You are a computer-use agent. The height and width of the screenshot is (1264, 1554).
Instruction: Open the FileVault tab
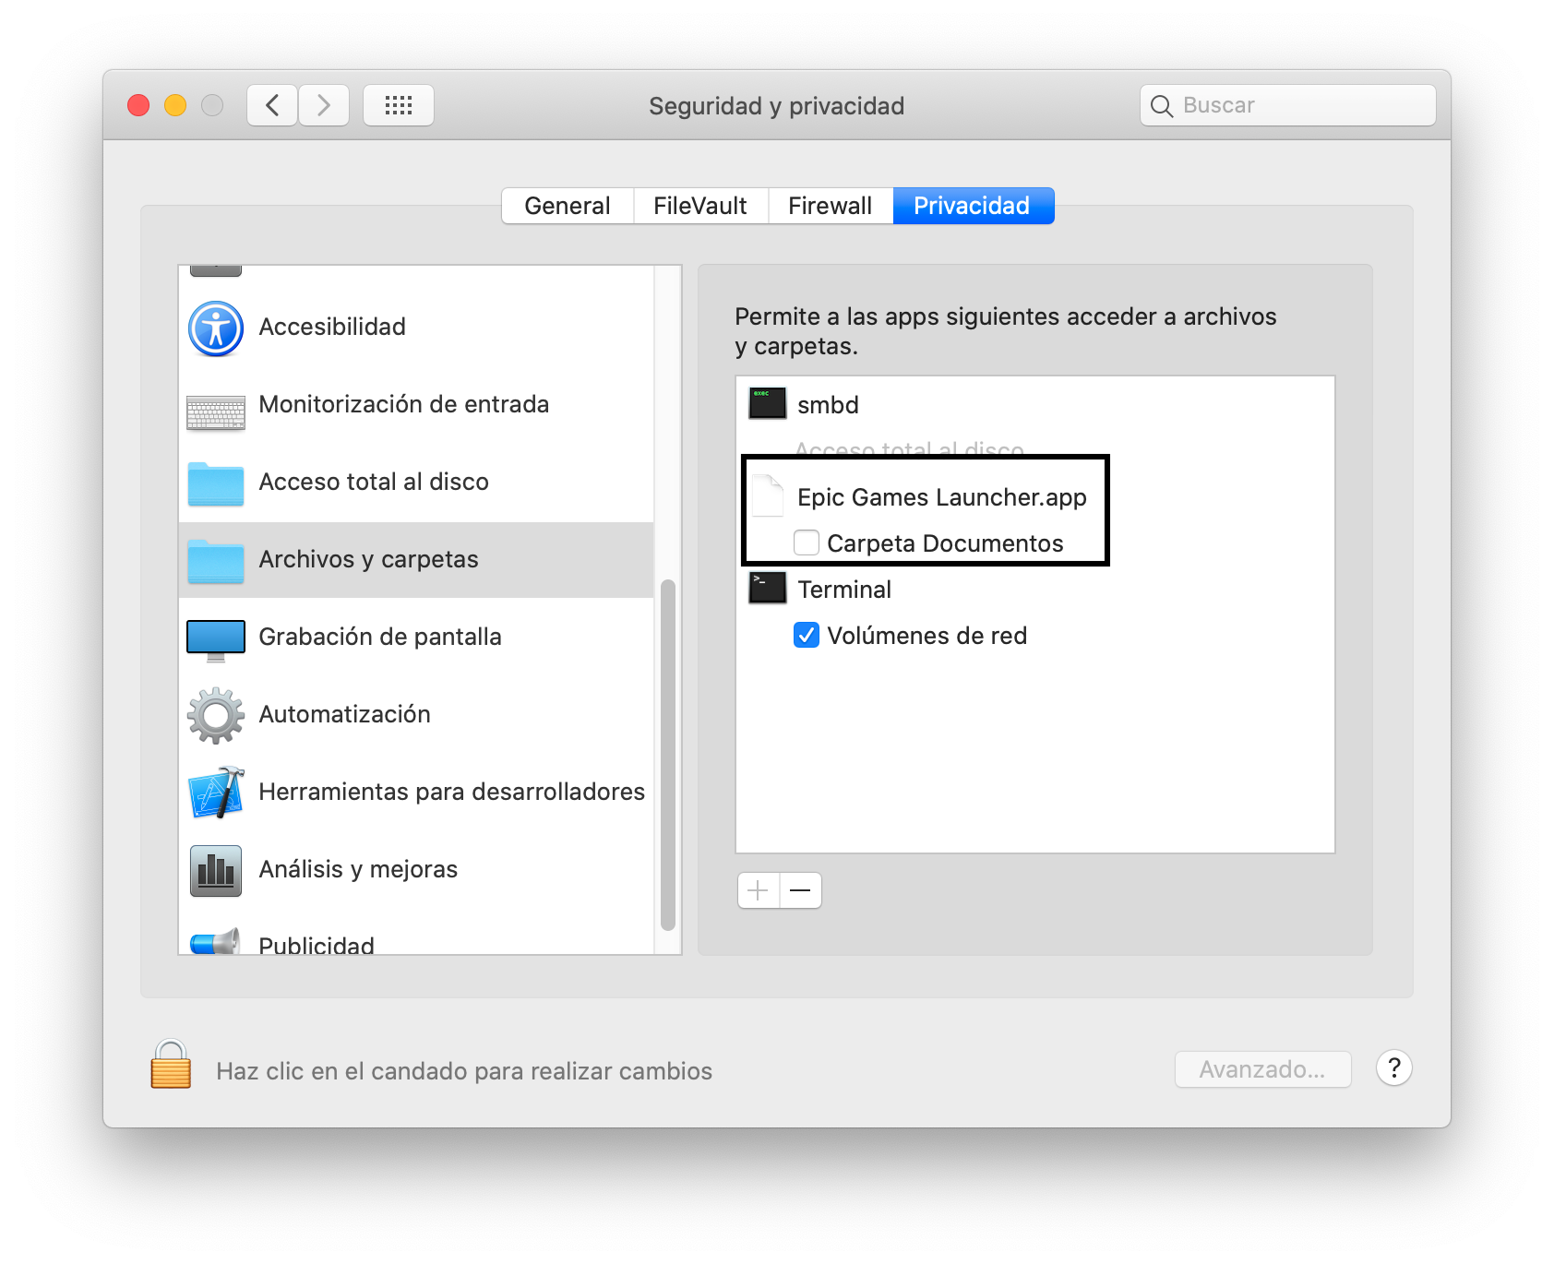pos(700,206)
